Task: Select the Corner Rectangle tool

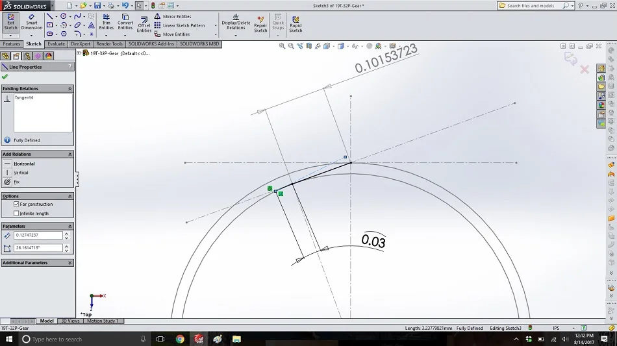Action: pos(49,25)
